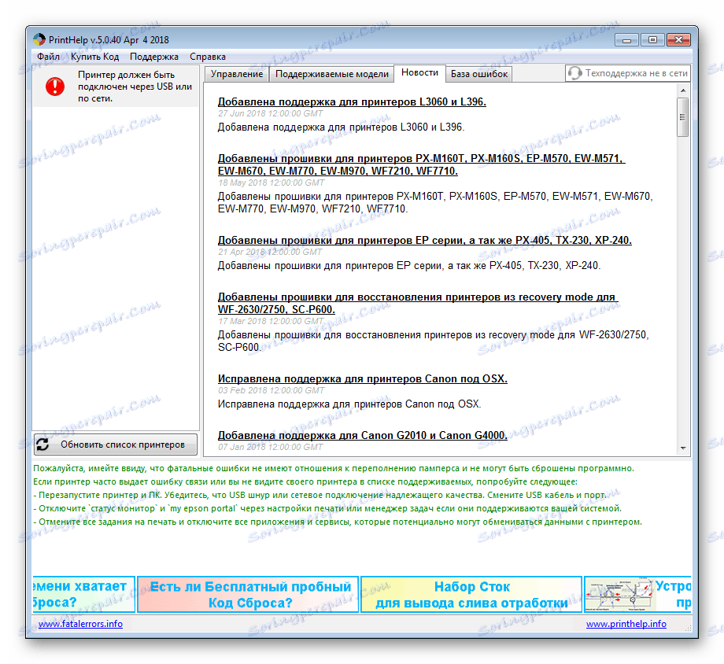Open news link about Canon G2010 and G4000
The width and height of the screenshot is (724, 664).
[363, 435]
